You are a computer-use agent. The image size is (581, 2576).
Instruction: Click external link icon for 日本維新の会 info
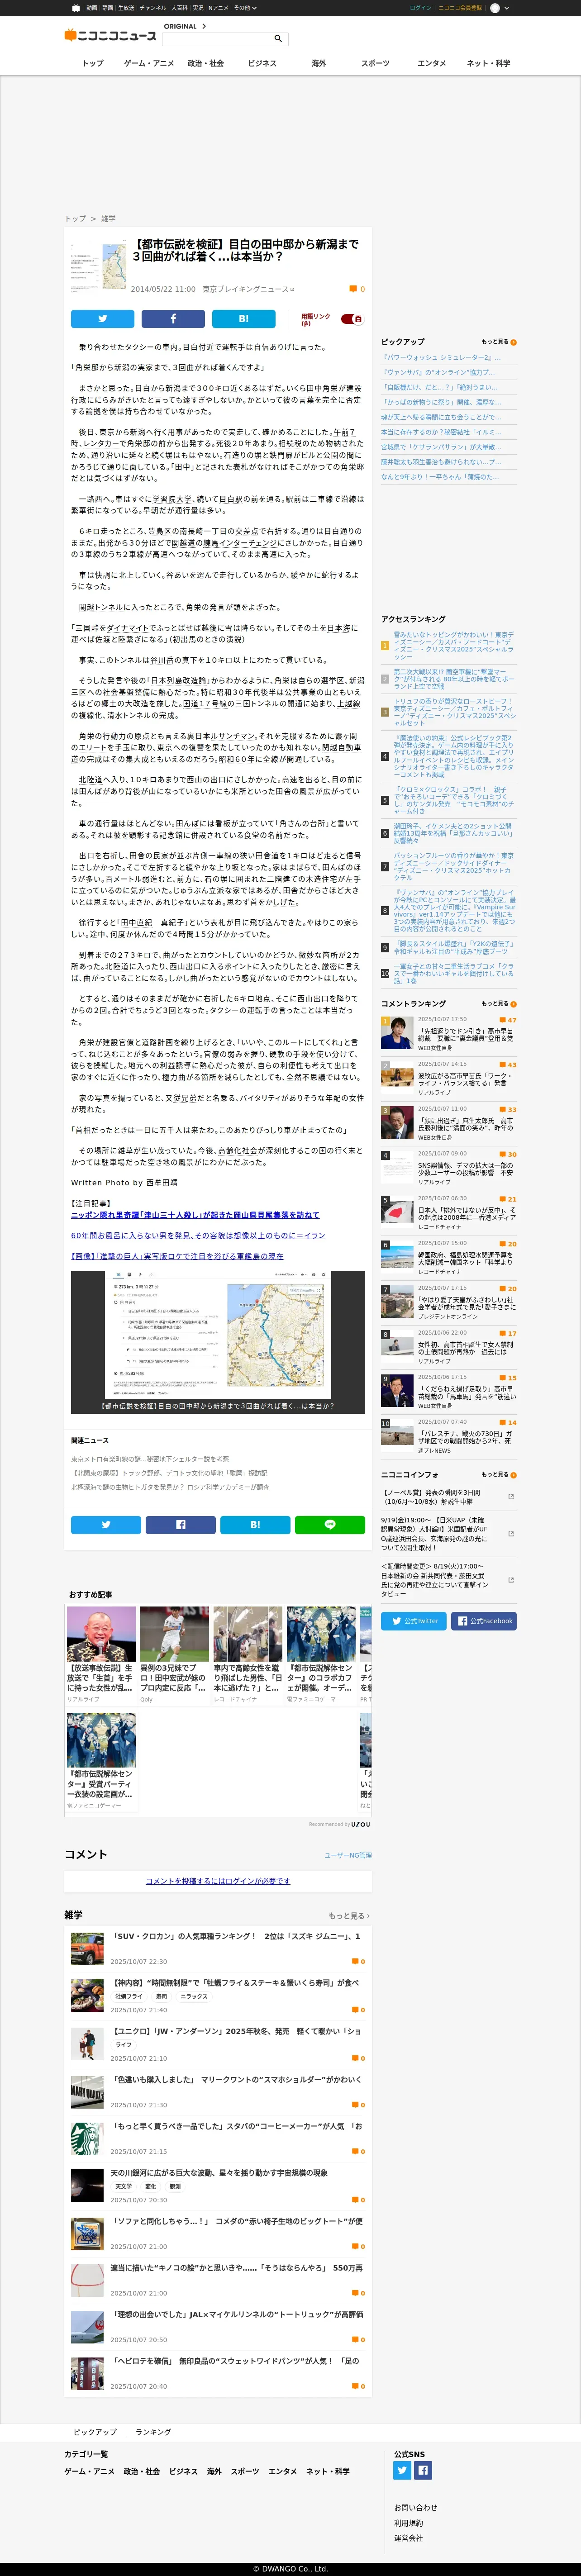[x=511, y=1580]
